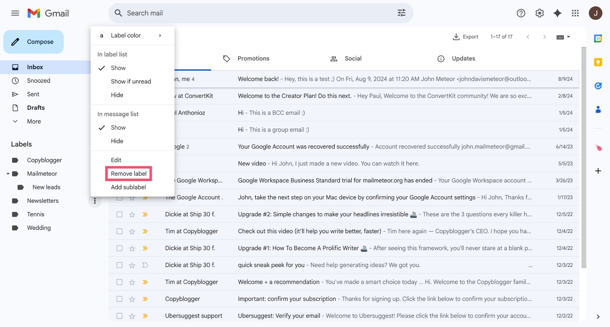Star the Ubersuggest support email
The image size is (610, 327).
point(132,316)
